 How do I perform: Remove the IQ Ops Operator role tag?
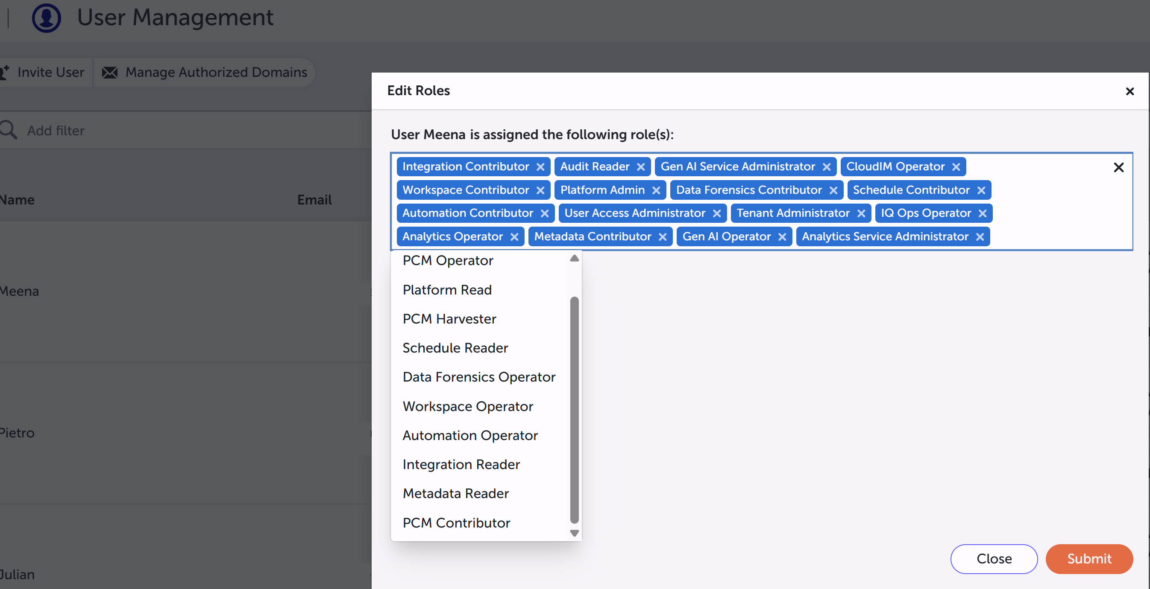[x=982, y=213]
